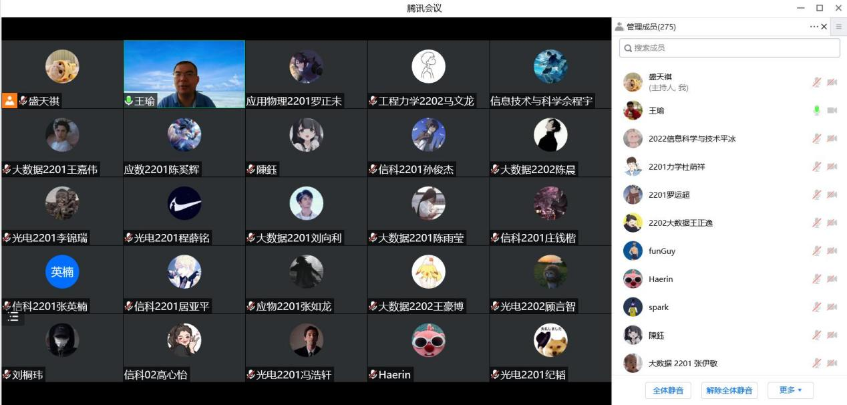The width and height of the screenshot is (847, 405).
Task: Click the 解除全体静音 button
Action: (729, 390)
